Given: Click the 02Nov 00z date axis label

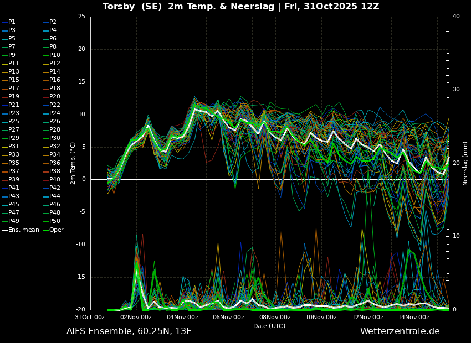Looking at the screenshot, I should (136, 317).
